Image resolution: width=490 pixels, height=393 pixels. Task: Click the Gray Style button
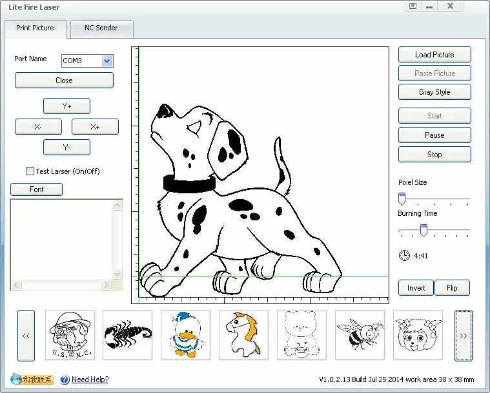tap(434, 92)
